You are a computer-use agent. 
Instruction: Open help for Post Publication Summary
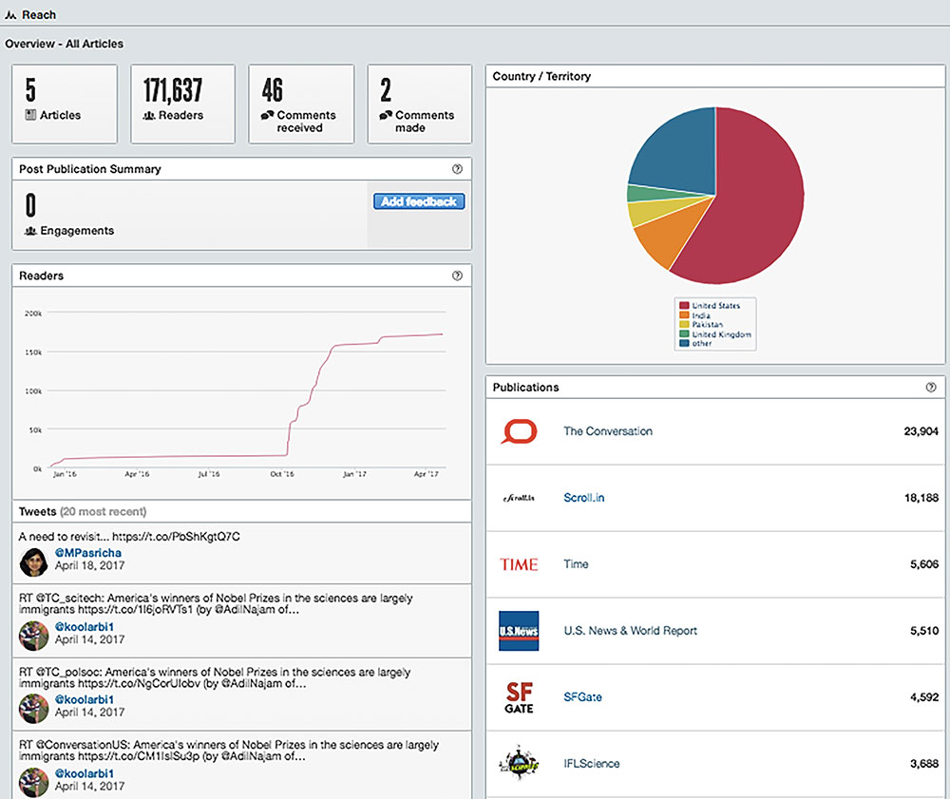tap(457, 169)
